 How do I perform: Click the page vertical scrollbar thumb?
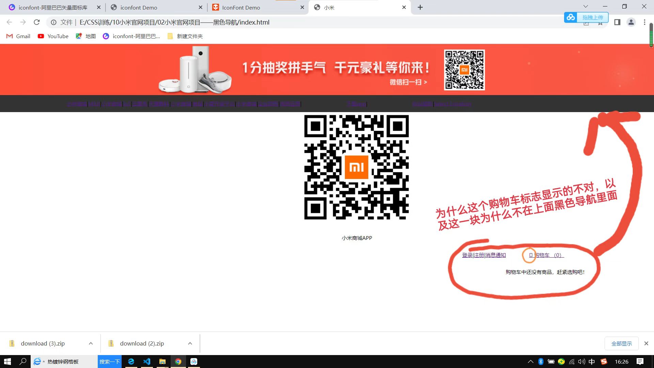tap(651, 35)
